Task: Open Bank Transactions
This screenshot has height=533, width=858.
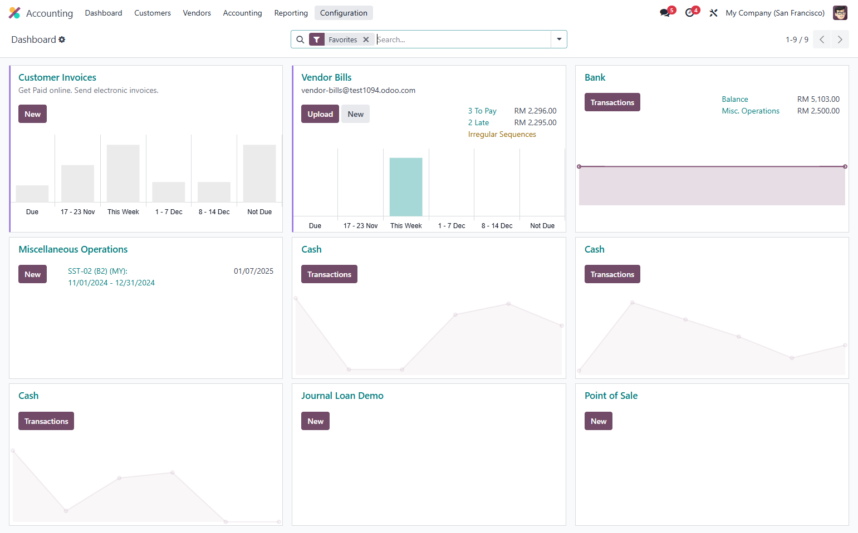Action: [612, 102]
